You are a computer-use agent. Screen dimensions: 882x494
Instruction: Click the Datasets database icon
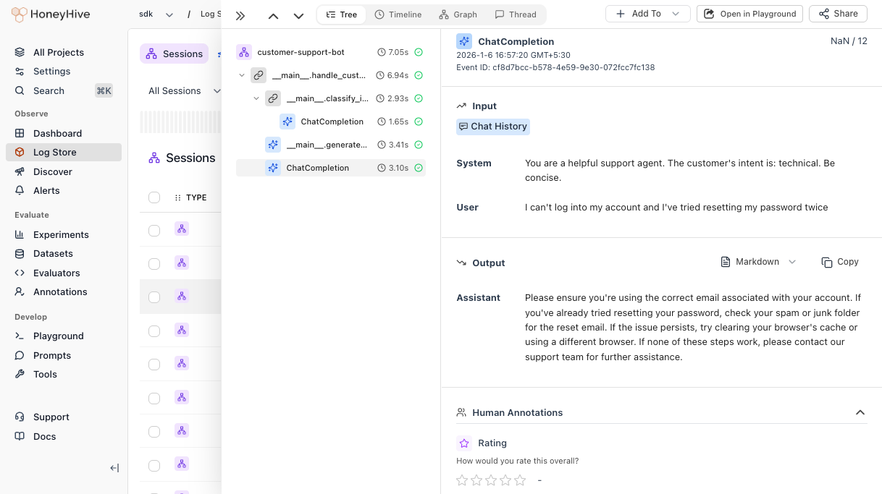click(x=20, y=253)
